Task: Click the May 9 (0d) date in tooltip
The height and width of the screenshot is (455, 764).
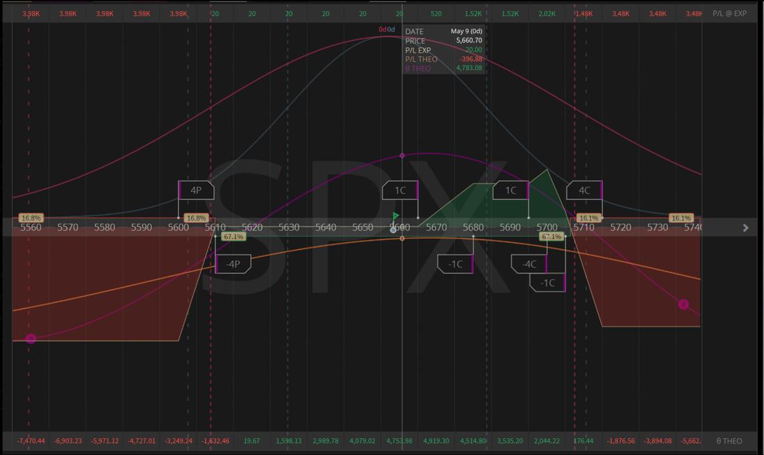Action: click(x=466, y=31)
